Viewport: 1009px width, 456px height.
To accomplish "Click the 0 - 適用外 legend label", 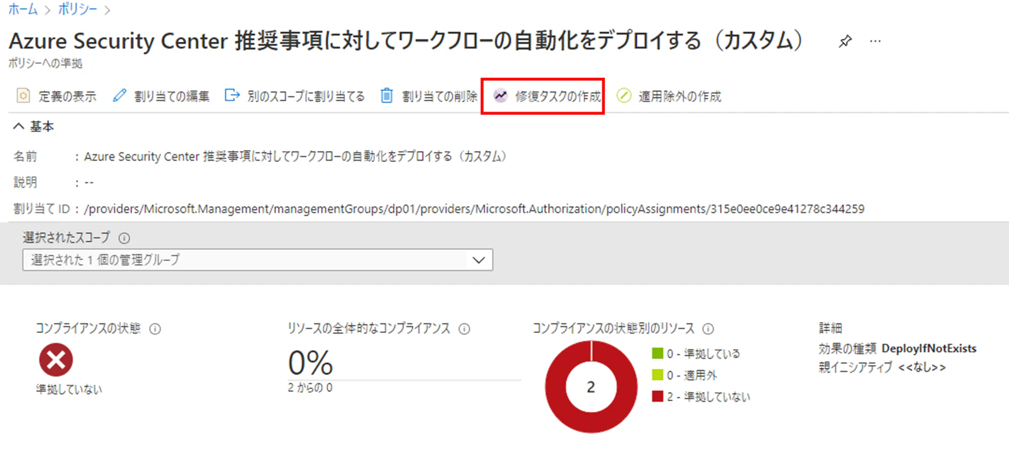I will point(692,375).
